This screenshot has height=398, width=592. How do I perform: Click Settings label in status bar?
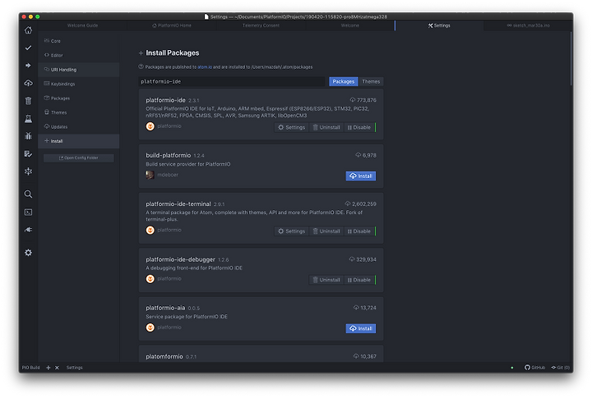point(74,368)
